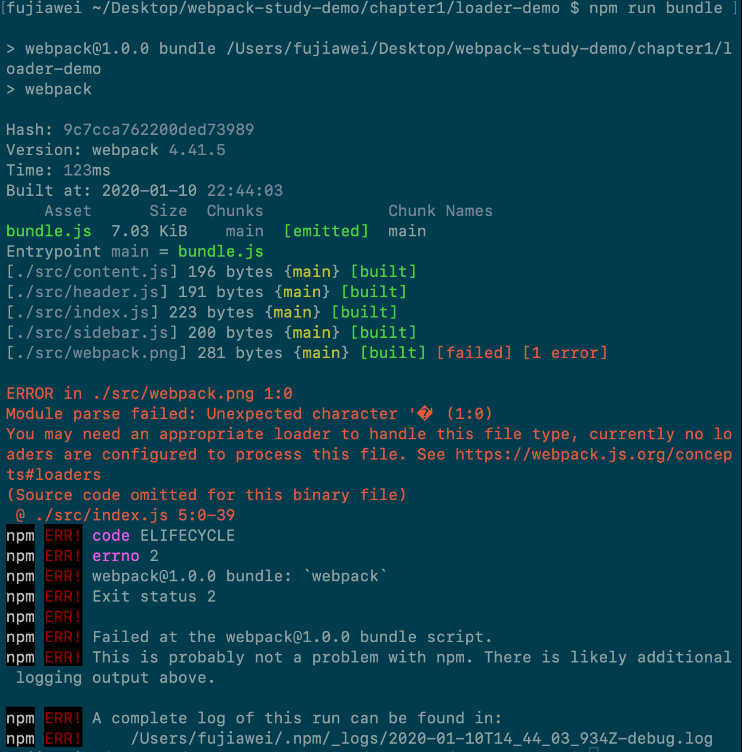Click the build timestamp 2020-01-10 22:44:03
Image resolution: width=742 pixels, height=752 pixels.
coord(192,191)
